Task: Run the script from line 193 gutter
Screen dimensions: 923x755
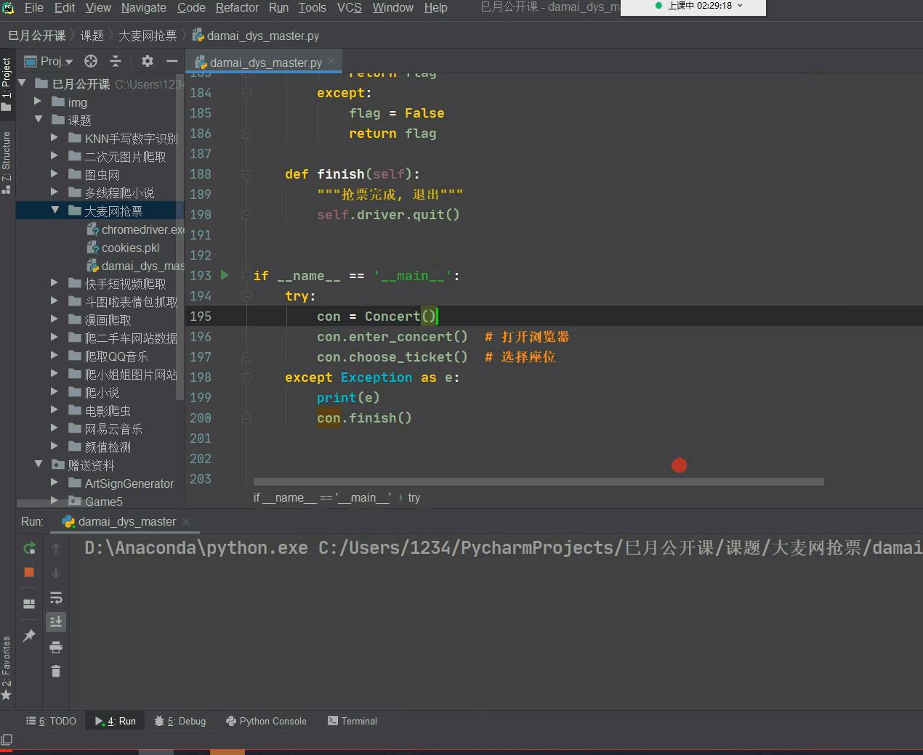Action: [x=224, y=275]
